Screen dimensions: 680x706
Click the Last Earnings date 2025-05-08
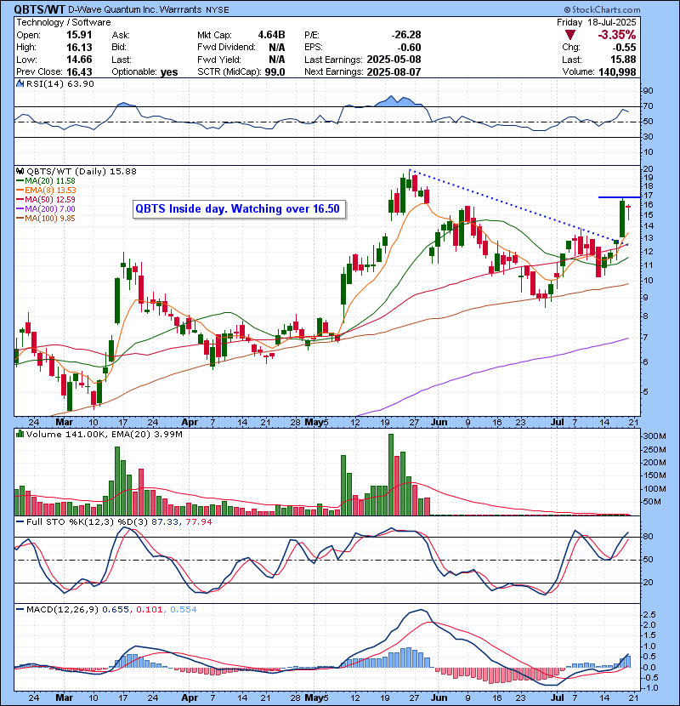[x=394, y=60]
